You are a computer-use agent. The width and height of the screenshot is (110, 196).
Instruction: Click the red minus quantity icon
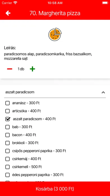(x=10, y=69)
